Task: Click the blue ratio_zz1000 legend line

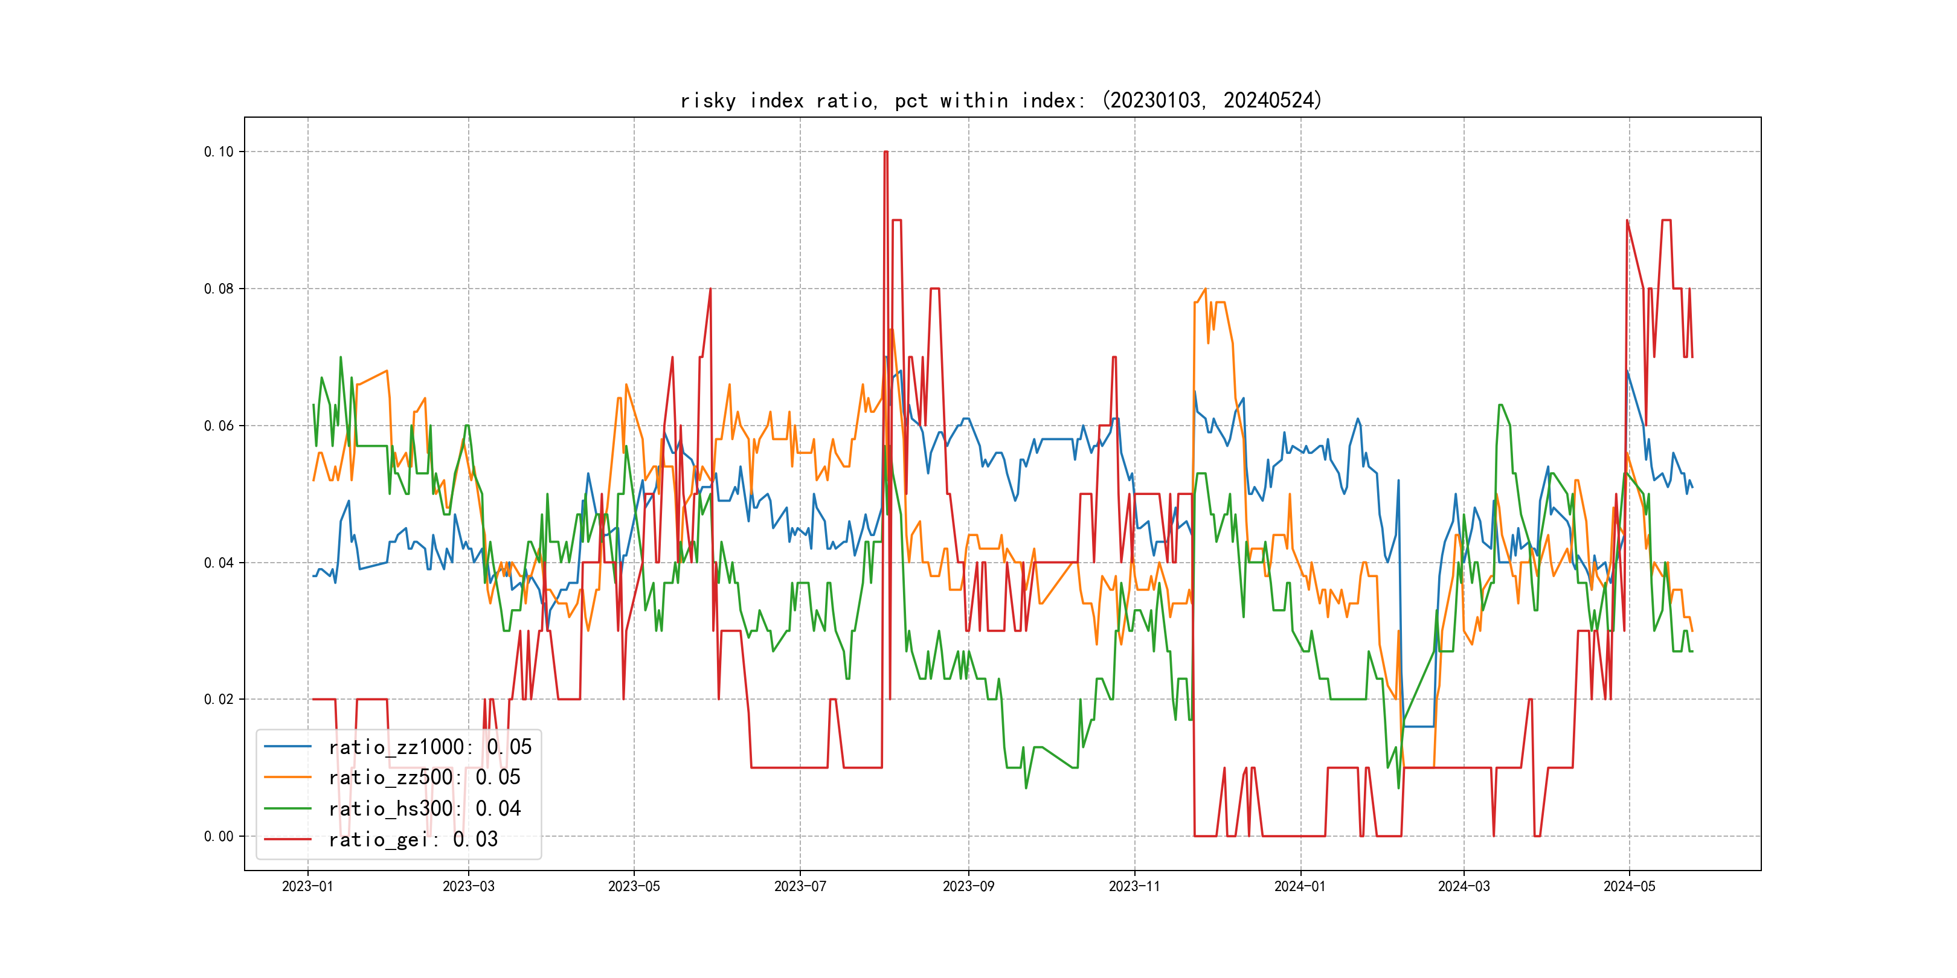Action: (287, 747)
